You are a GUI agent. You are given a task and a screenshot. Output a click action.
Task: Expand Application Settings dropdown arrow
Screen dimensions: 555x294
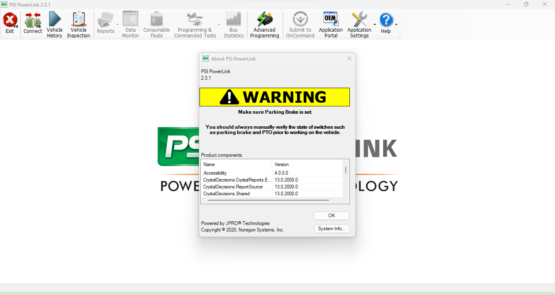[375, 24]
